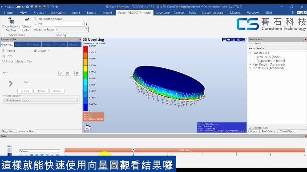Image resolution: width=307 pixels, height=172 pixels.
Task: Click the X cancel icon beside Import field
Action: click(68, 73)
